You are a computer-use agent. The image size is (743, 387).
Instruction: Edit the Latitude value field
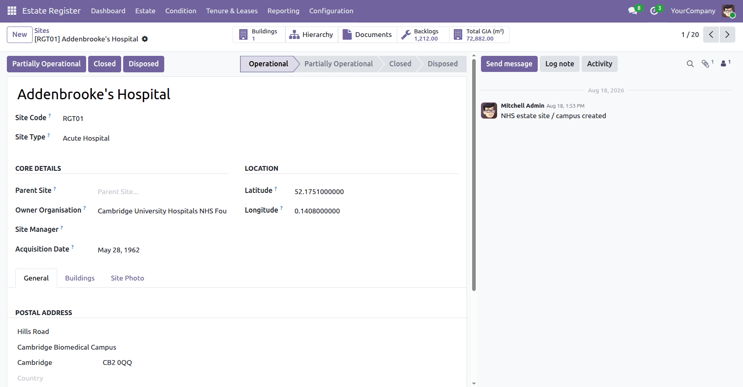click(376, 192)
